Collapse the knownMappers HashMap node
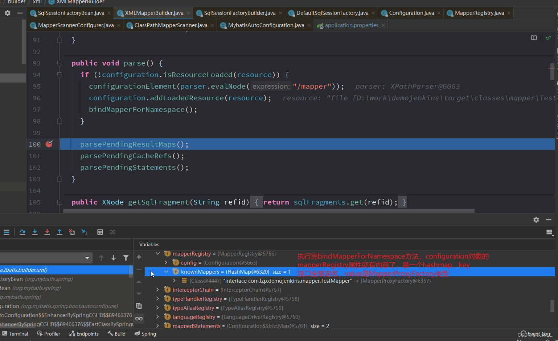Image resolution: width=558 pixels, height=341 pixels. [x=166, y=271]
